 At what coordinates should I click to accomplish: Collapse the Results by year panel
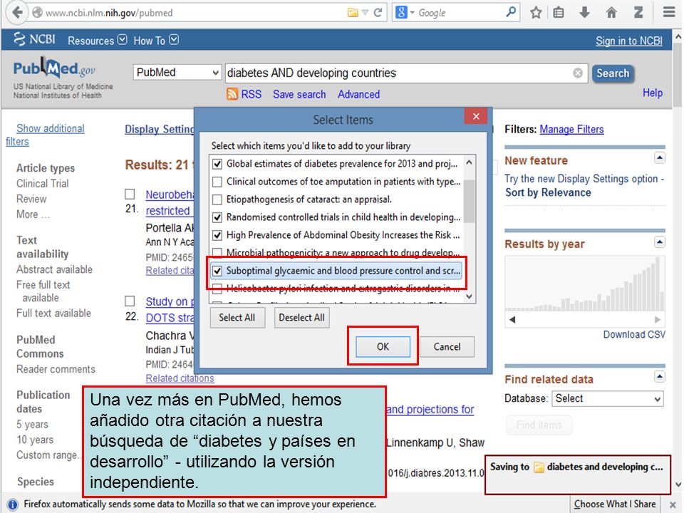pos(660,242)
